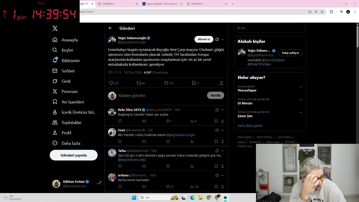Repost Fırat's reply
The image size is (359, 202).
tap(144, 142)
